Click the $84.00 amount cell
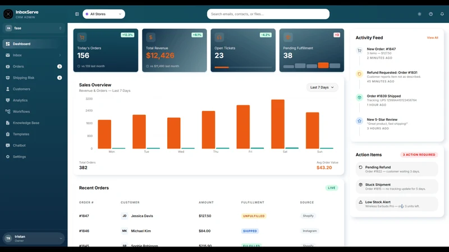Image resolution: width=449 pixels, height=252 pixels. [204, 231]
